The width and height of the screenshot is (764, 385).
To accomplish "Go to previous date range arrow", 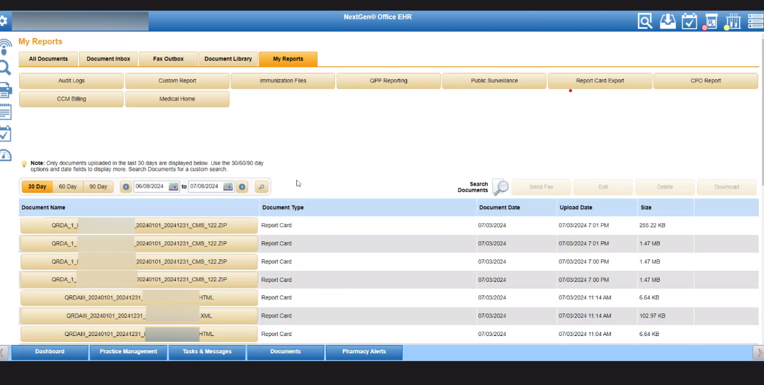I will (126, 187).
